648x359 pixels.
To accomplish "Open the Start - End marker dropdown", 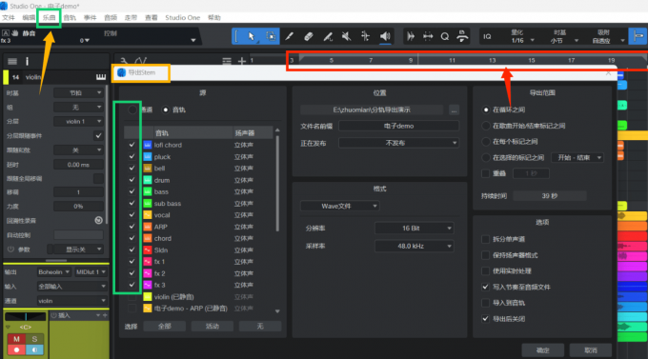I will coord(577,157).
